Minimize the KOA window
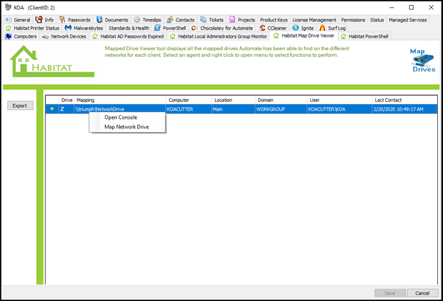The height and width of the screenshot is (301, 443). [x=391, y=7]
